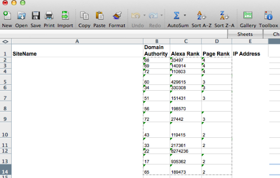Click the IP Address header cell
Viewport: 280px width, 178px height.
[x=250, y=50]
